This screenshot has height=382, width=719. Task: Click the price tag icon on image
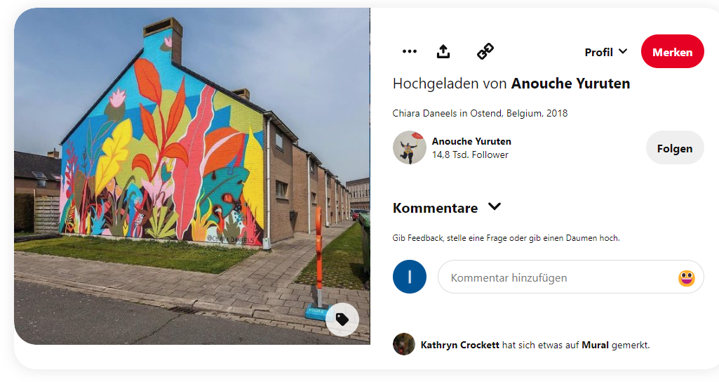tap(342, 319)
